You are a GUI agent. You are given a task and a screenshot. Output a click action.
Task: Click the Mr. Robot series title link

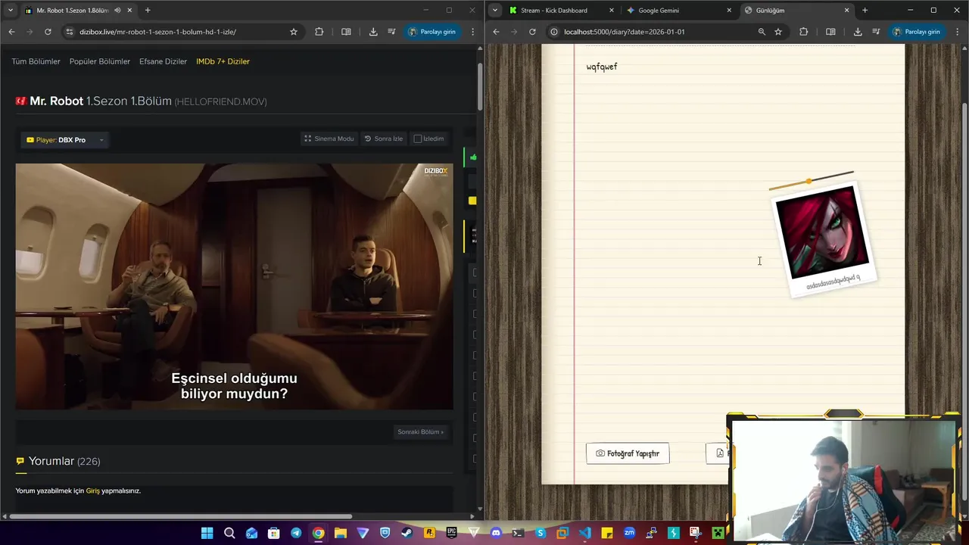coord(57,101)
